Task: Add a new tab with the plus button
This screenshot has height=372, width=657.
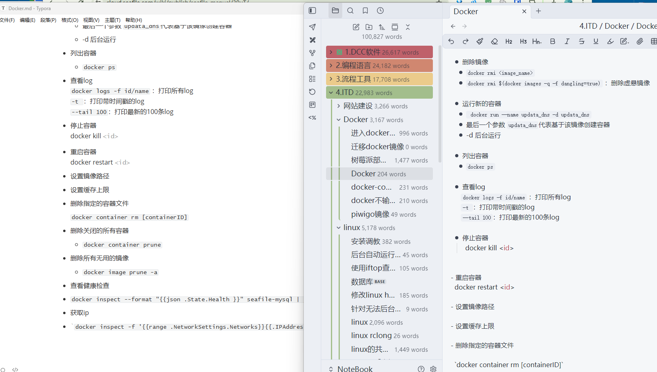Action: 538,11
